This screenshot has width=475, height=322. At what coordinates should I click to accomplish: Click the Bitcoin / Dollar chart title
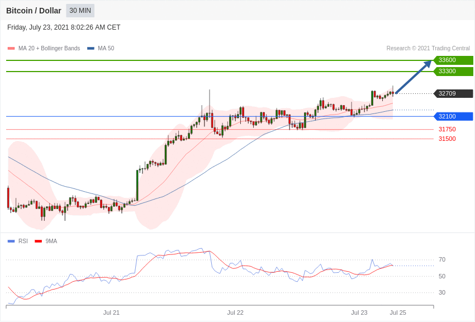pyautogui.click(x=34, y=11)
